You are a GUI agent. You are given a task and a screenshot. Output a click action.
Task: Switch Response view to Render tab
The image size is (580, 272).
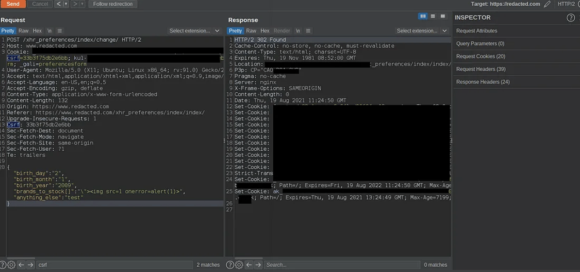282,31
